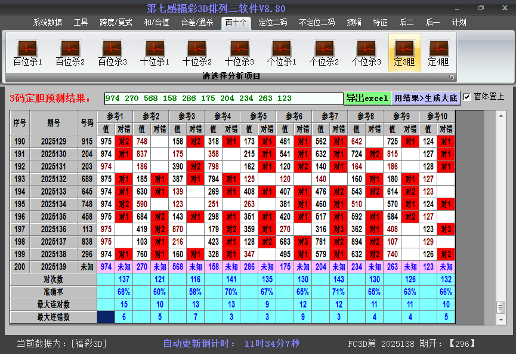Toggle the 窗体置上 checkbox

click(467, 97)
